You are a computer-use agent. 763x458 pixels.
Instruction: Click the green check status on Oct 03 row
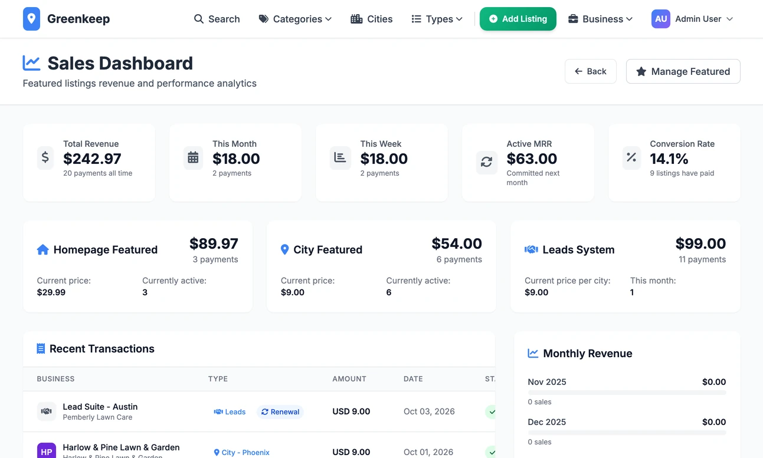pos(491,411)
